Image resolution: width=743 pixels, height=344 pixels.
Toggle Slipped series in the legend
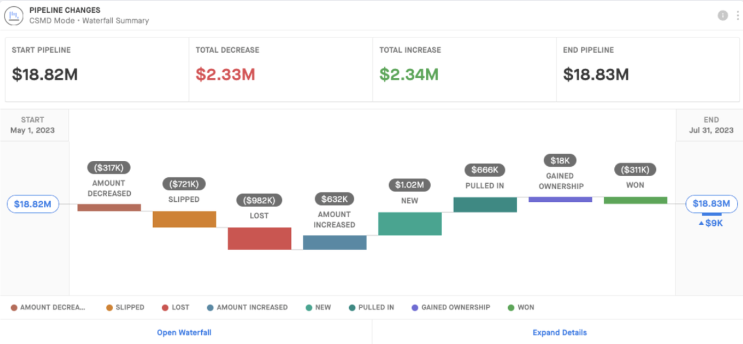pos(125,307)
